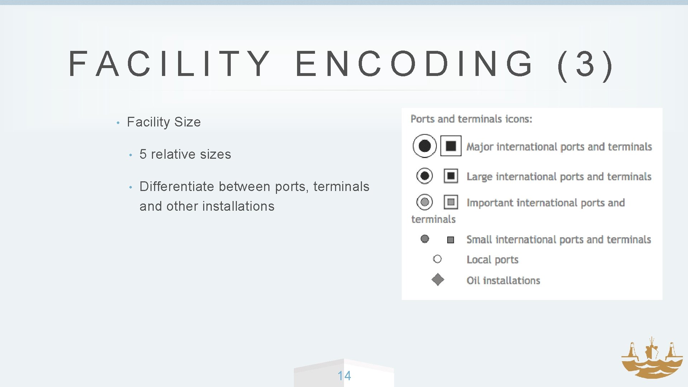Click 'Differentiate between ports, terminals' bullet line
The height and width of the screenshot is (387, 688).
[254, 187]
